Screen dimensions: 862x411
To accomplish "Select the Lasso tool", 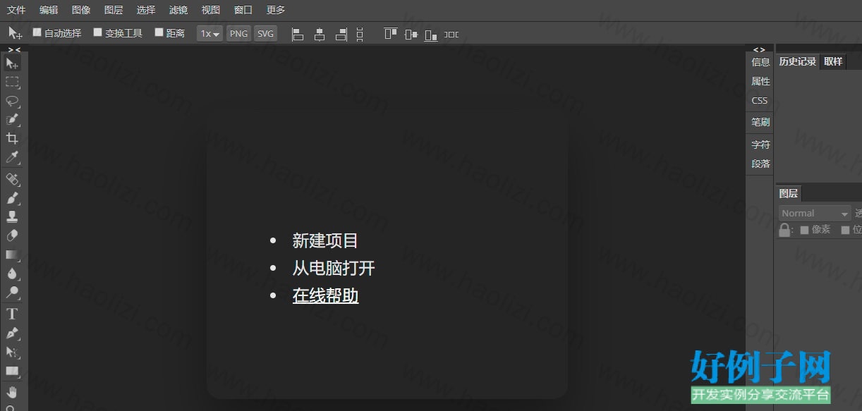I will (x=12, y=101).
